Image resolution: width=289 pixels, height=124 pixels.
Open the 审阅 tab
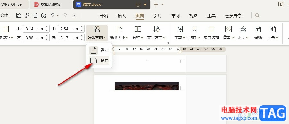[176, 16]
